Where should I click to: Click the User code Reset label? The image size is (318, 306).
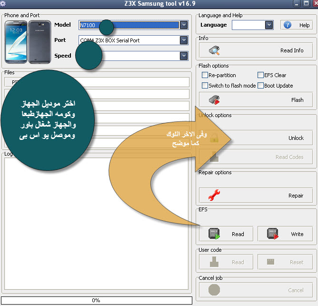pos(297,262)
